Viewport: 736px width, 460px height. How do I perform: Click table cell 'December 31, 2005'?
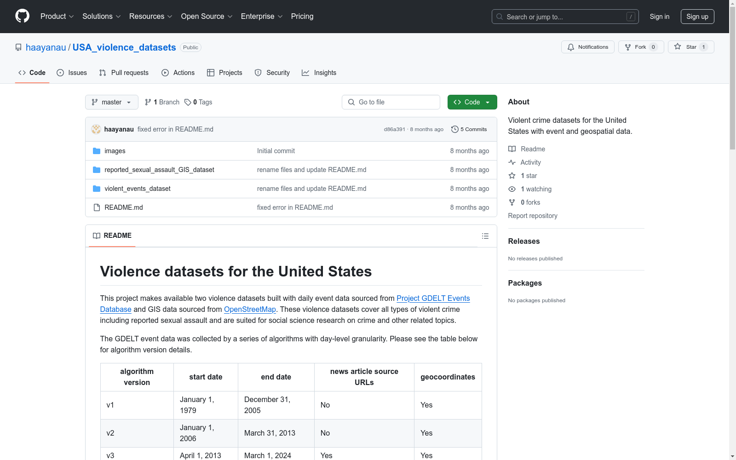276,405
